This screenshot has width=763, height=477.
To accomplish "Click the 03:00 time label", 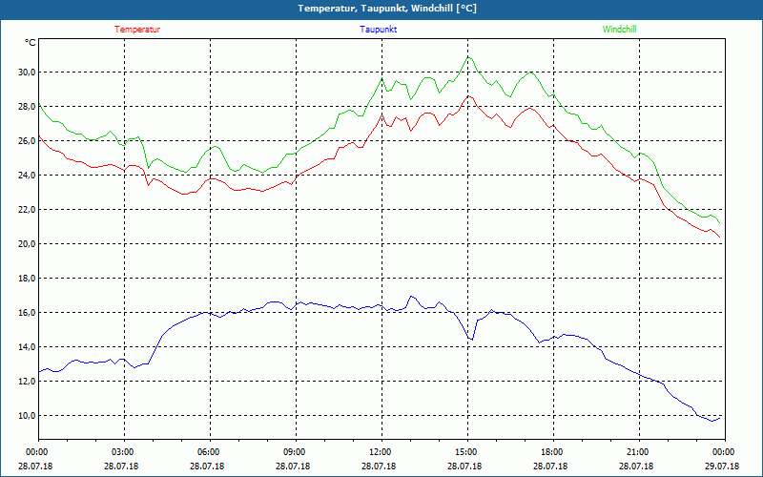I will 125,452.
